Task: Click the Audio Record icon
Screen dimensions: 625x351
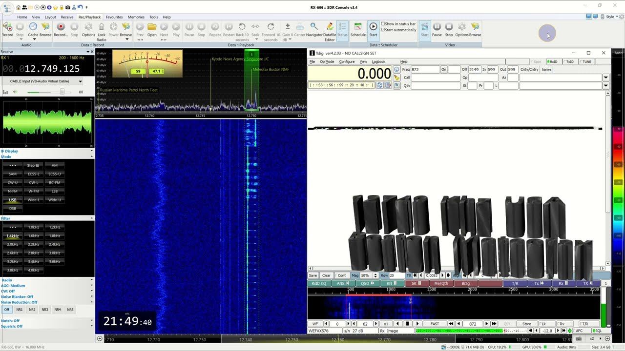Action: pyautogui.click(x=7, y=27)
